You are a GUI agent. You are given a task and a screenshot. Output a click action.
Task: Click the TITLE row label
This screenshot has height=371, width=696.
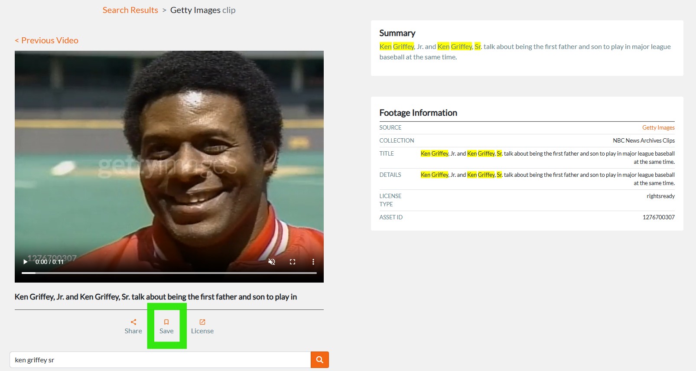click(387, 153)
